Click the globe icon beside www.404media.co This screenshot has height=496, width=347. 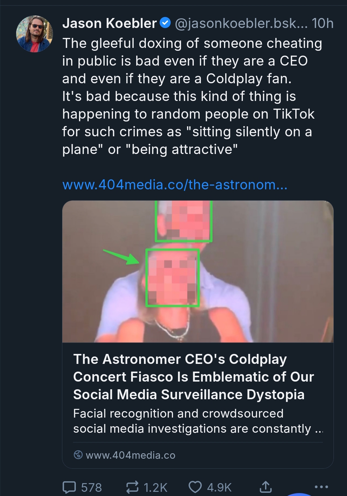click(78, 455)
